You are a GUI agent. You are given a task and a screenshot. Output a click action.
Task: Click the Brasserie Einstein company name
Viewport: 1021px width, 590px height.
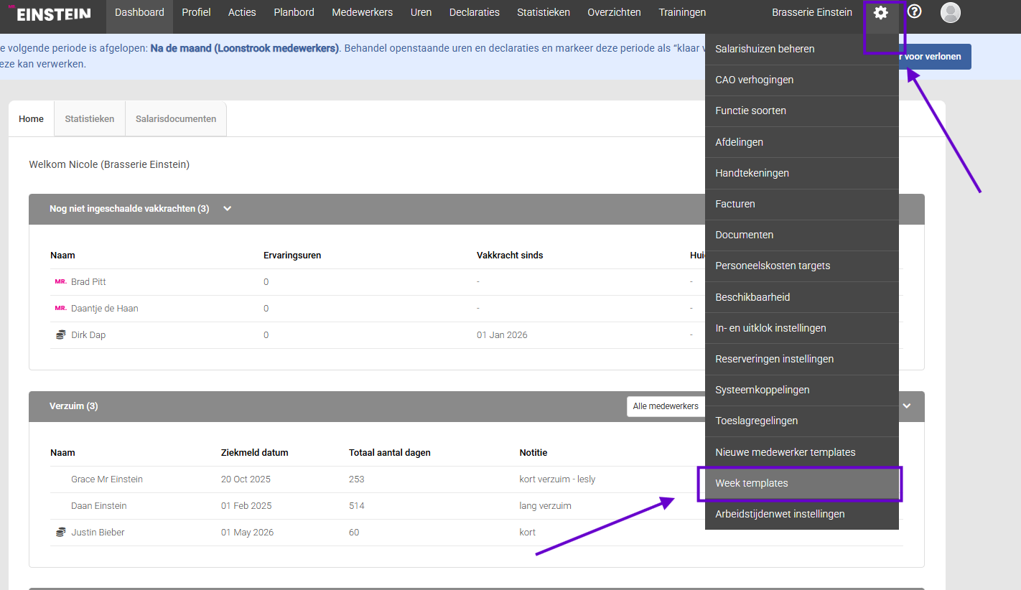[812, 12]
